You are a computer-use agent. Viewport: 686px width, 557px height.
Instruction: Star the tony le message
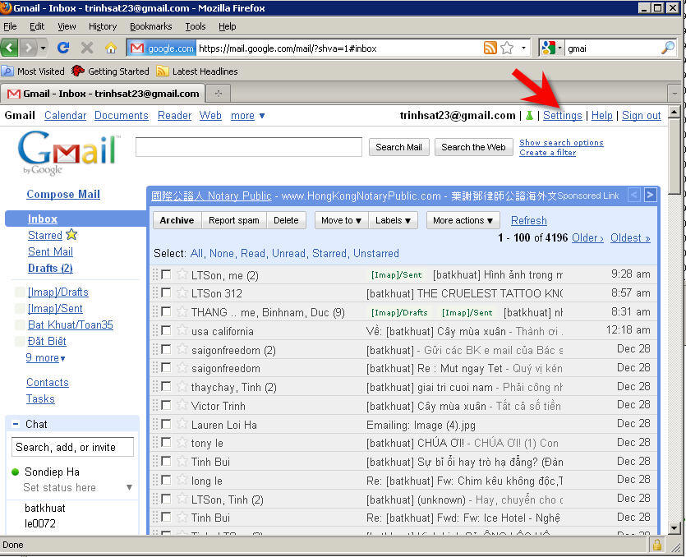(182, 443)
